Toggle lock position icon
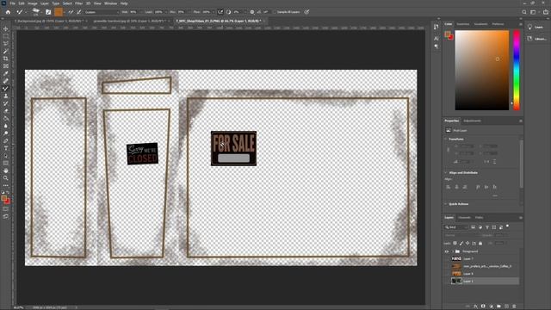Screen dimensions: 551x310 (467, 243)
